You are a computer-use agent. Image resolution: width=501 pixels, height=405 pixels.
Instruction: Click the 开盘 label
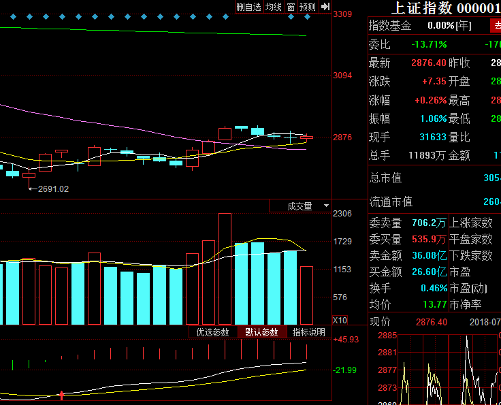tap(459, 82)
